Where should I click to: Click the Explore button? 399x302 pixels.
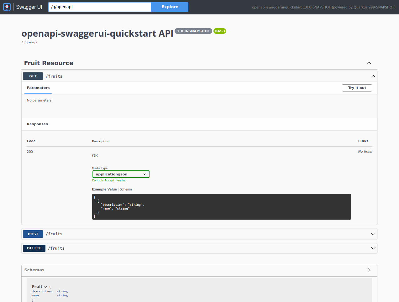click(x=170, y=7)
